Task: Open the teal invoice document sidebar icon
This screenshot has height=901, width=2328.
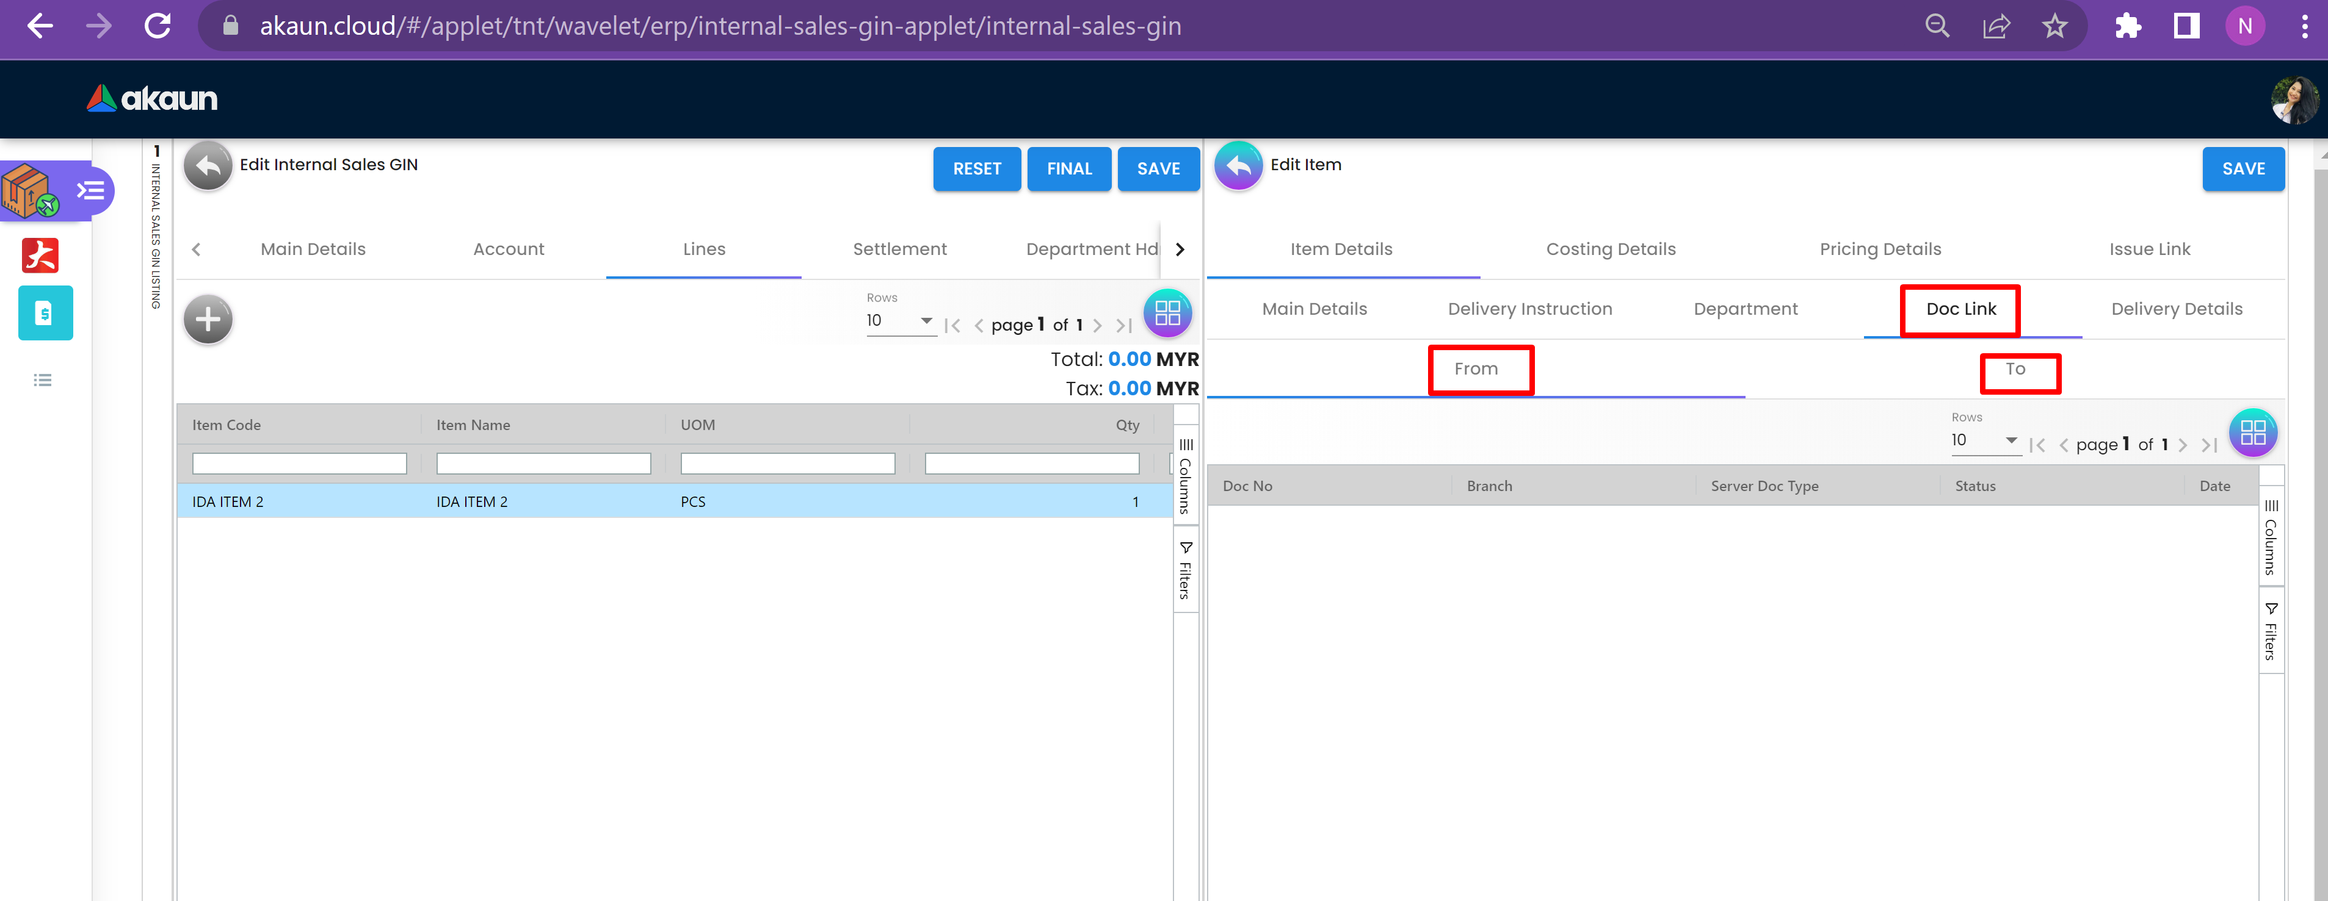Action: pos(45,314)
